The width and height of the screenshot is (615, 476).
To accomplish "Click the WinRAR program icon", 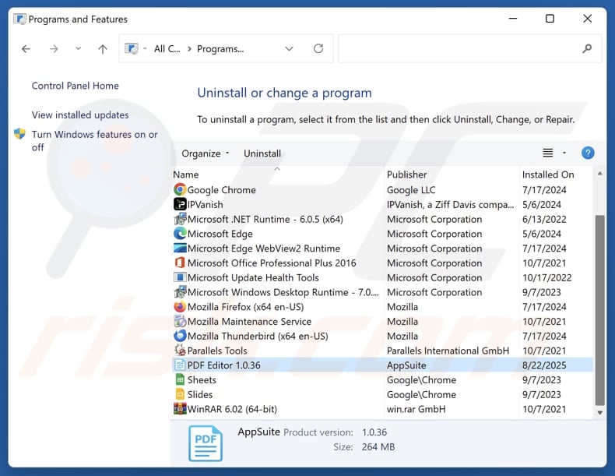I will (x=180, y=409).
